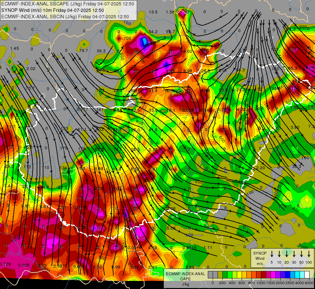Click the 25.0 value on the map

(x=135, y=130)
